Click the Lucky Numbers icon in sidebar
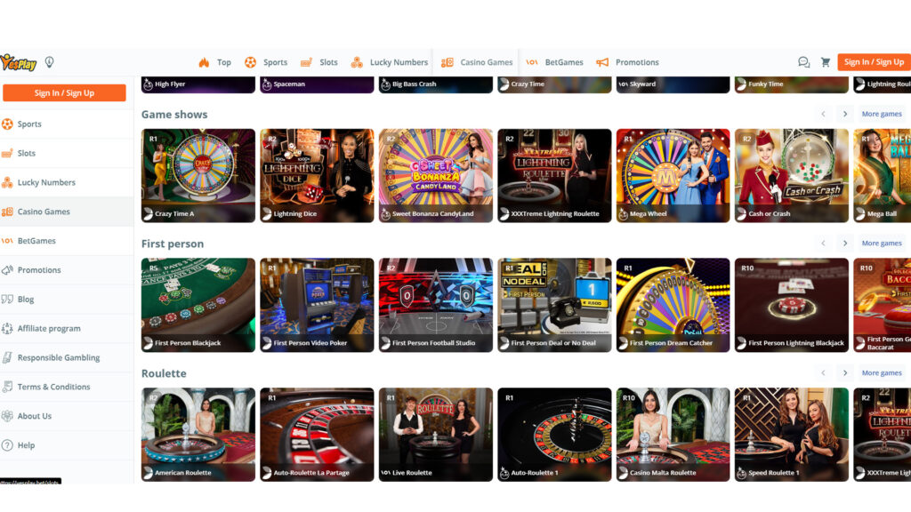The height and width of the screenshot is (512, 911). click(7, 182)
